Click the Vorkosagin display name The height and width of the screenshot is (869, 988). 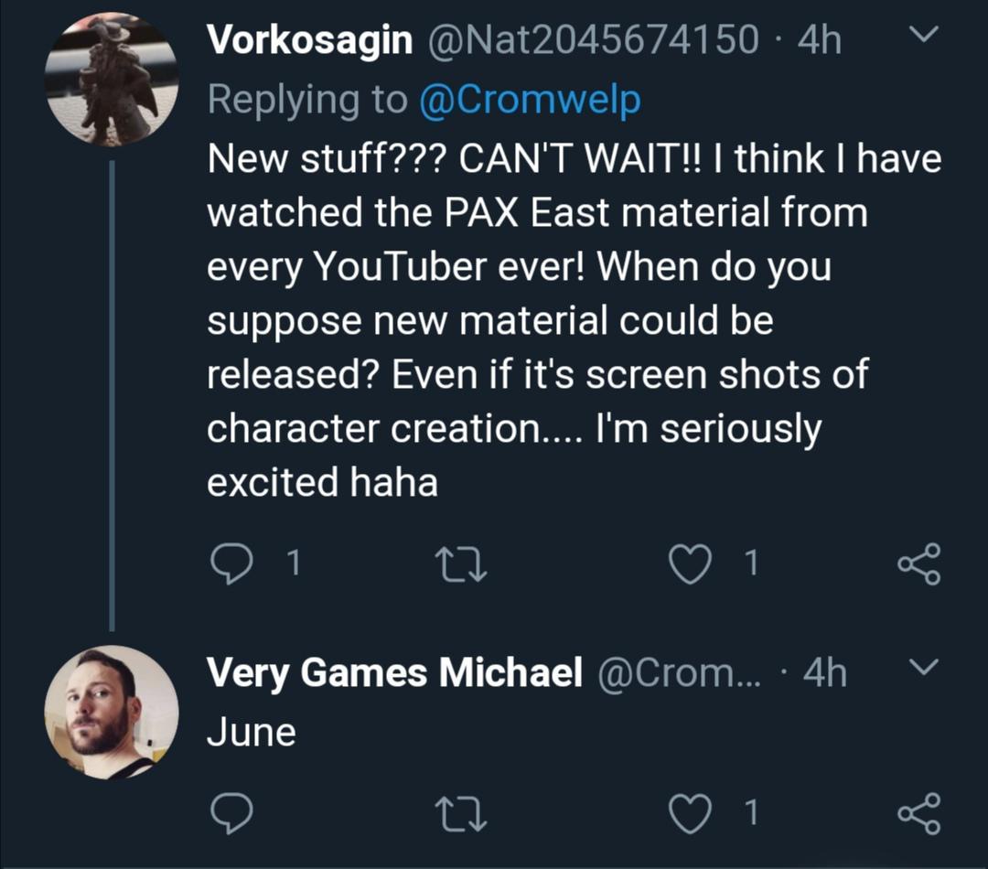coord(309,40)
